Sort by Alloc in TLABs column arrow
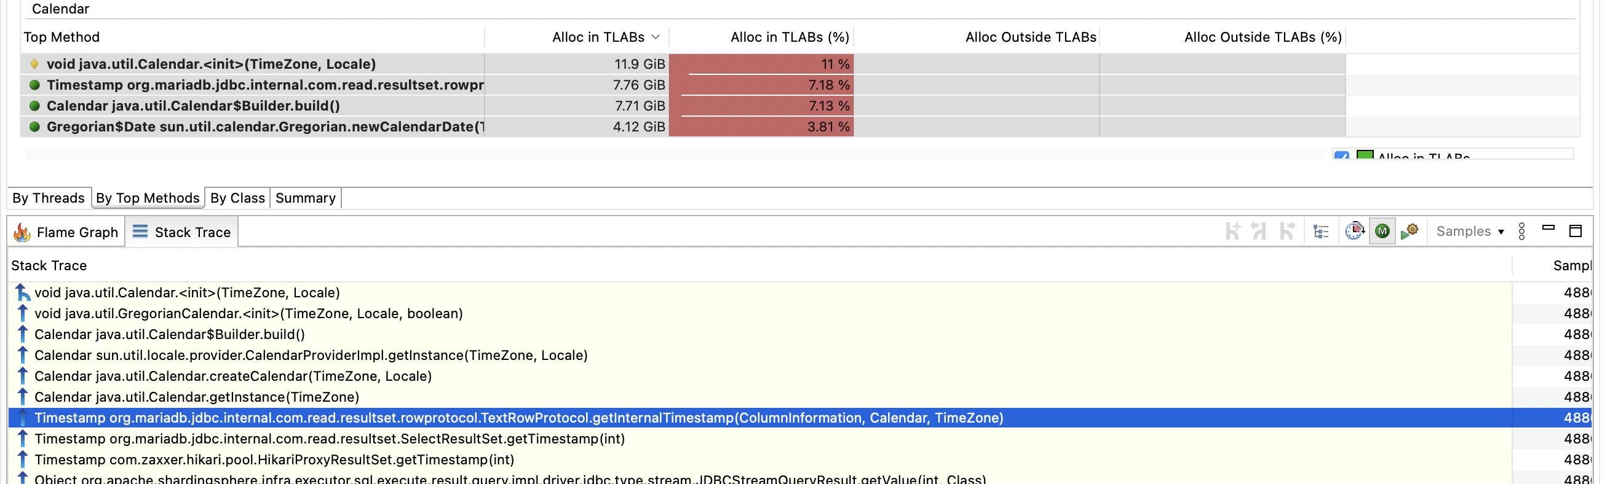 click(655, 37)
